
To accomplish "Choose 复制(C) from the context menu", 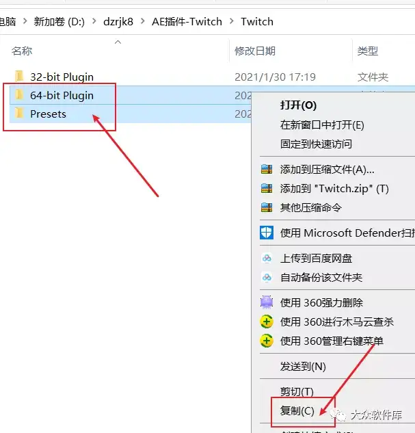I will click(x=297, y=410).
